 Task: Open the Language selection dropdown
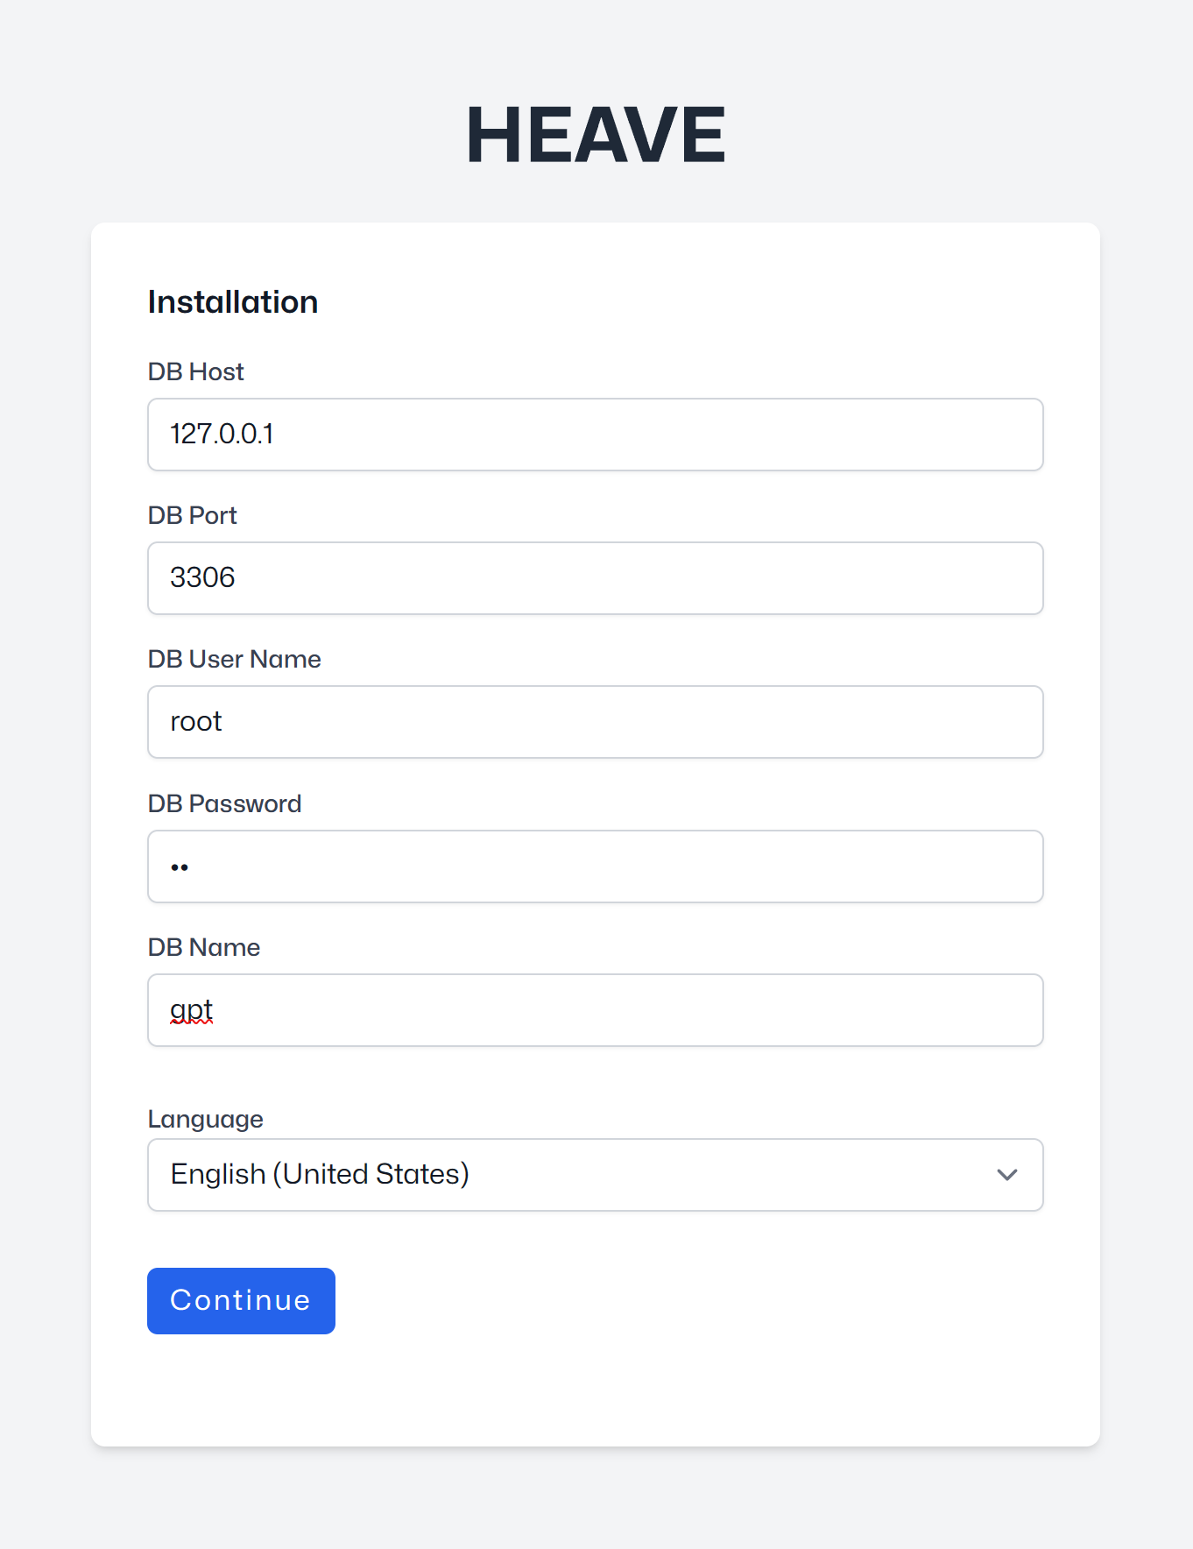pos(595,1175)
